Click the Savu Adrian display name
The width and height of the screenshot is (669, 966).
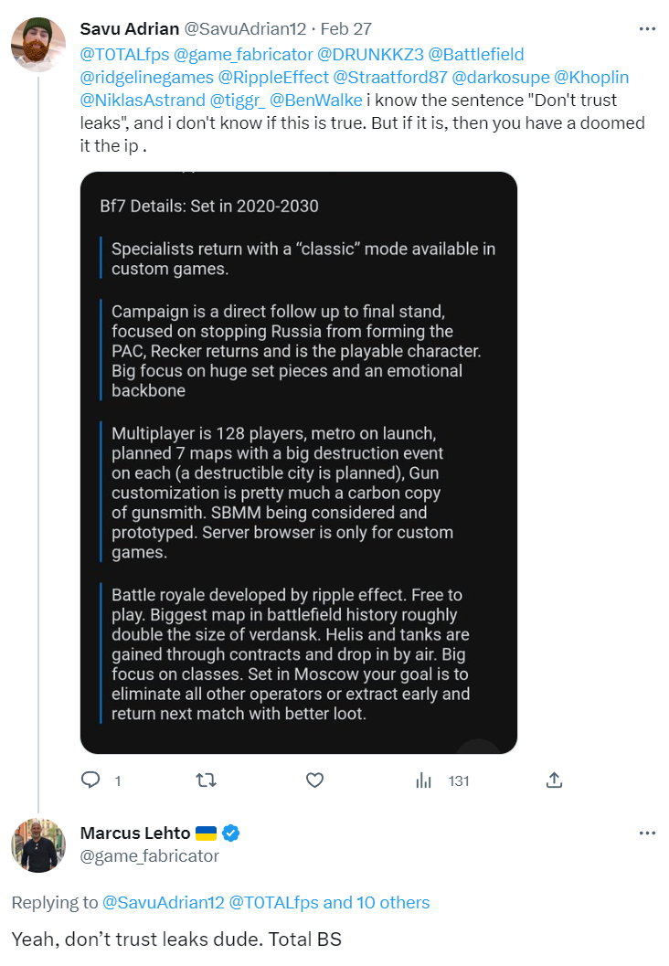130,29
